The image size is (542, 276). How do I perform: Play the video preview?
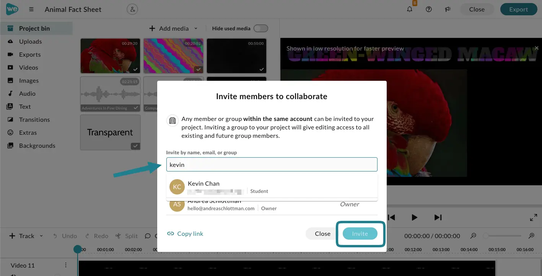414,217
